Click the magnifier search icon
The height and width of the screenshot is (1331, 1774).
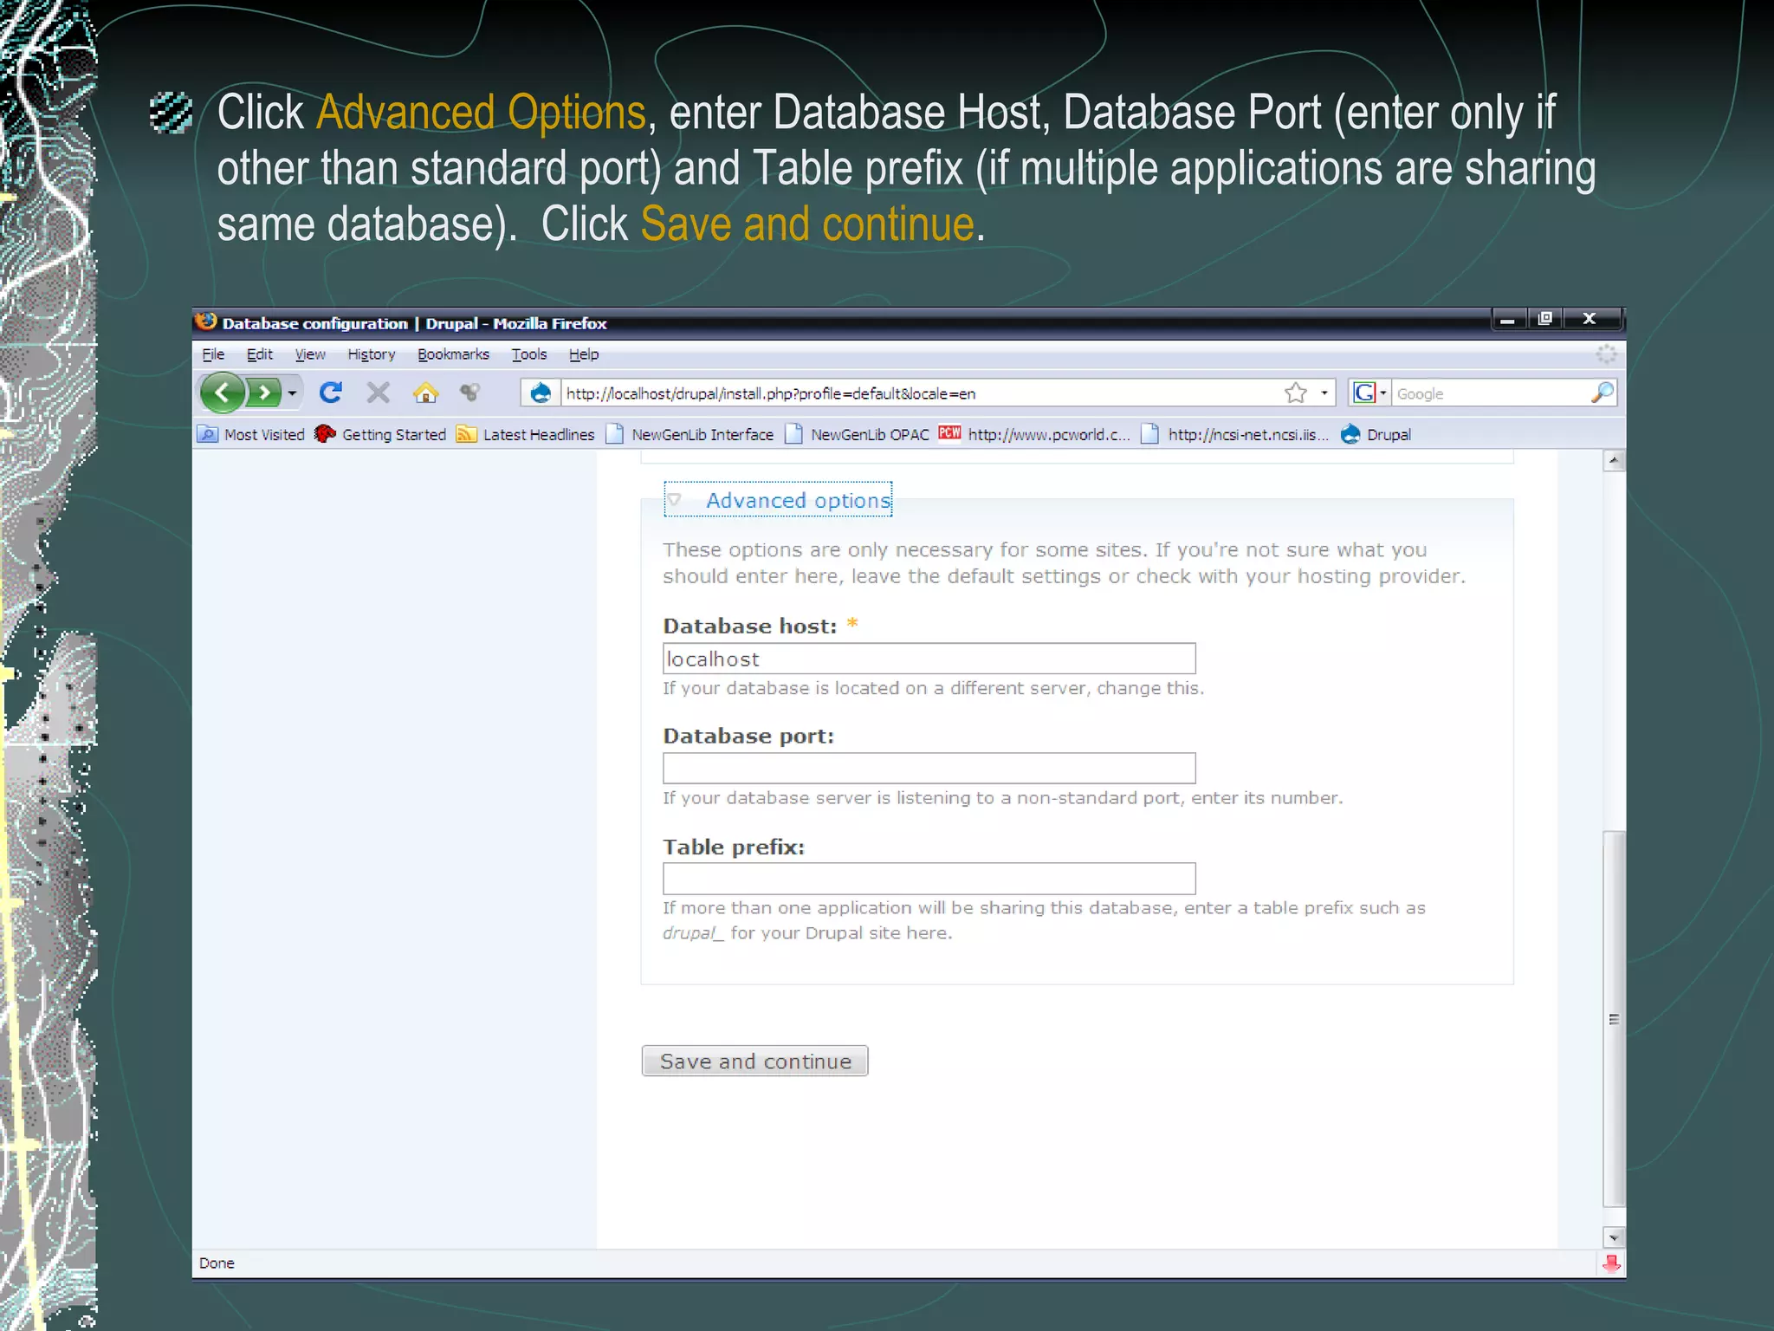pos(1602,393)
